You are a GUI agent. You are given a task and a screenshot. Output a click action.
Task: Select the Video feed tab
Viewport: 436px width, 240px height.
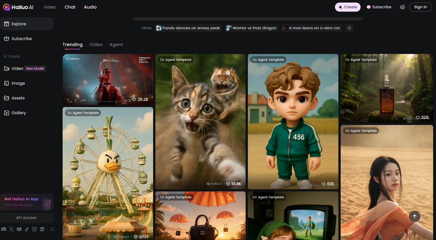click(96, 45)
